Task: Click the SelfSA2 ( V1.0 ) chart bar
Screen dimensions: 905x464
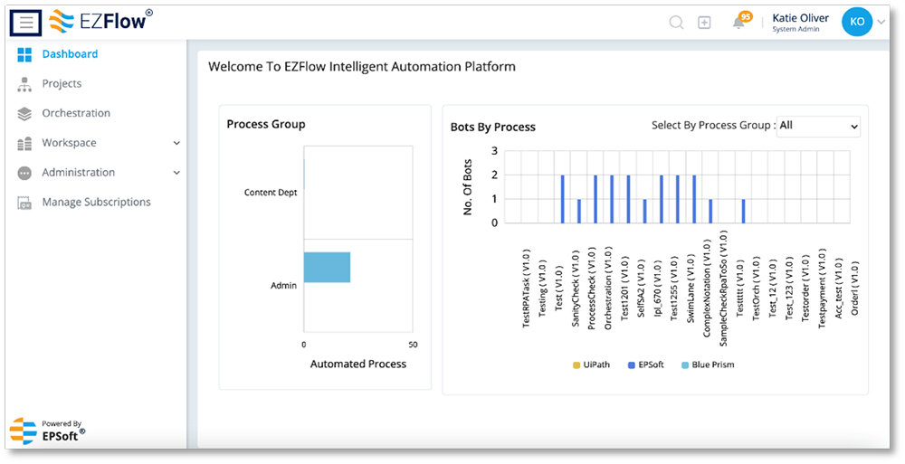Action: coord(644,211)
